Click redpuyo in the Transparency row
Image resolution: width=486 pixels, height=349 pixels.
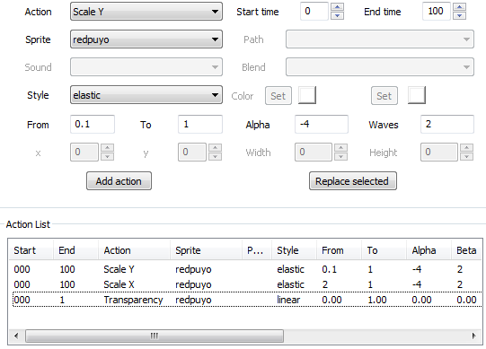point(193,300)
